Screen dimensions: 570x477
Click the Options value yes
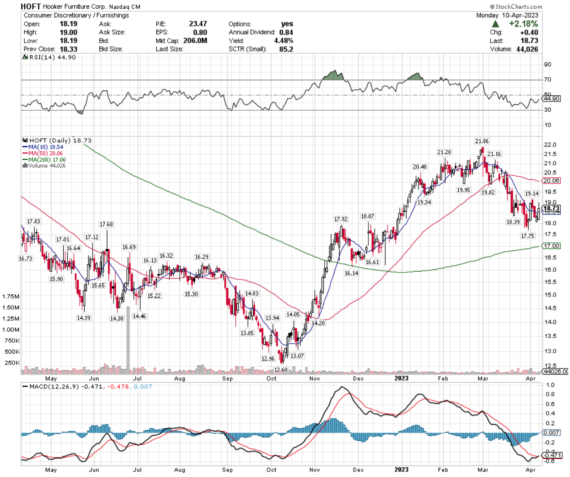click(x=287, y=24)
